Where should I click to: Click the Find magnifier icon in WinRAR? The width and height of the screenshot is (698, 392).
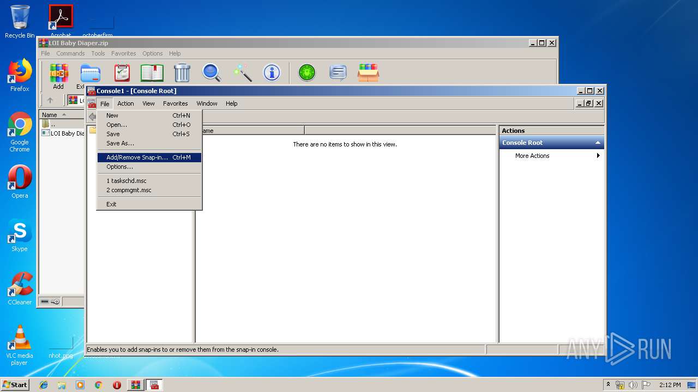click(x=212, y=72)
